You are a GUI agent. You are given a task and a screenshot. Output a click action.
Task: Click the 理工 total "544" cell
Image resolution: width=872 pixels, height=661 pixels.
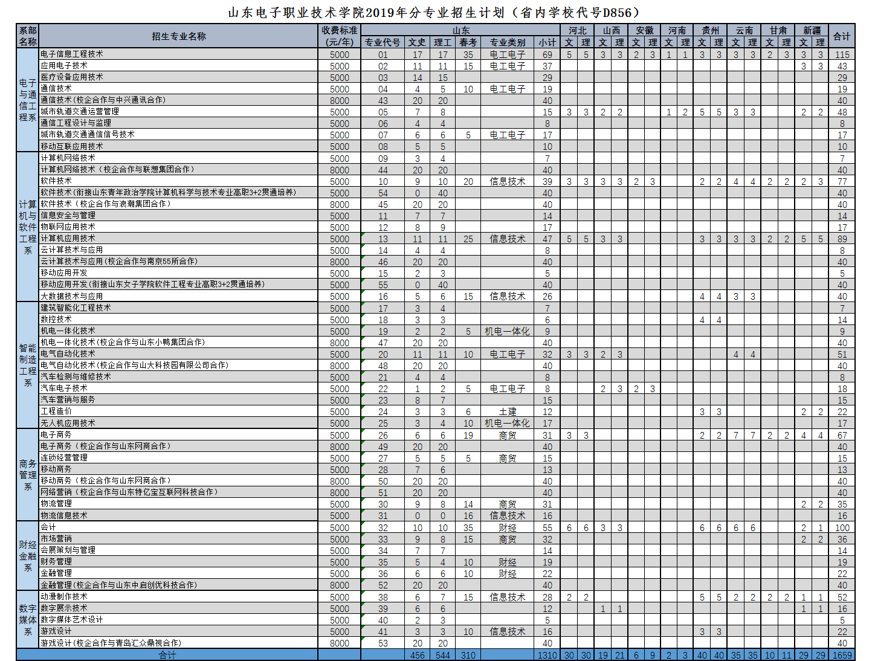point(442,655)
